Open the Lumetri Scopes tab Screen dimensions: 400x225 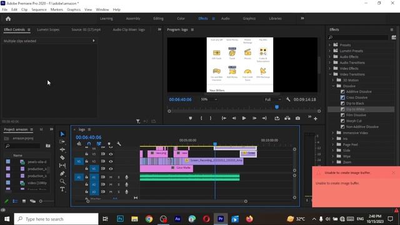click(48, 29)
